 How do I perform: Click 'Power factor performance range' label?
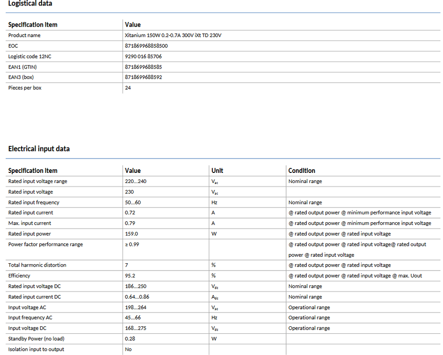pos(46,244)
